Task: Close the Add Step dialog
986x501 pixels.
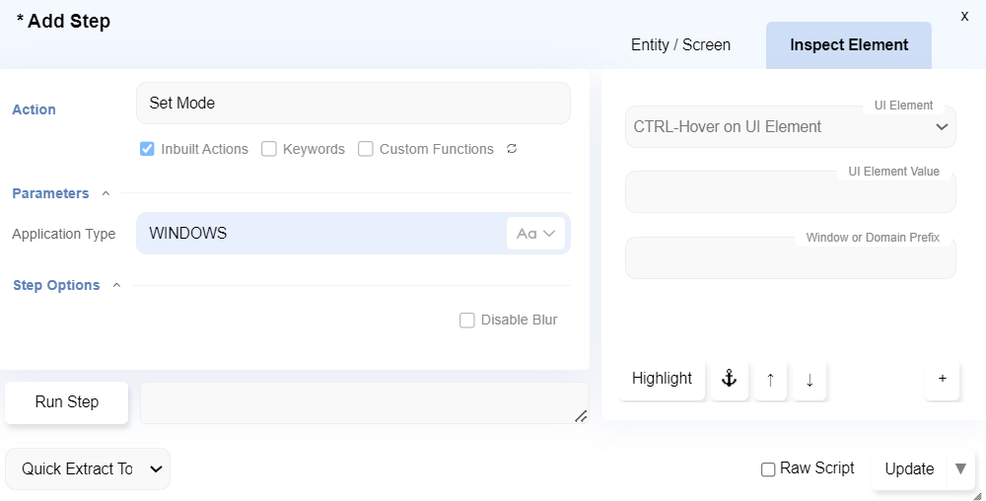Action: [x=964, y=16]
